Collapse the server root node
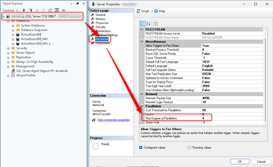The height and width of the screenshot is (167, 273). (3, 17)
